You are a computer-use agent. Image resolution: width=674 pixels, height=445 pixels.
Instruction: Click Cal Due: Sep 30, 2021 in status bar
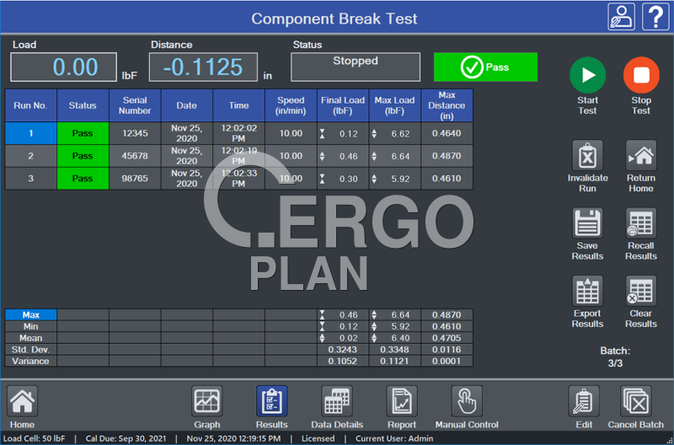pos(126,438)
